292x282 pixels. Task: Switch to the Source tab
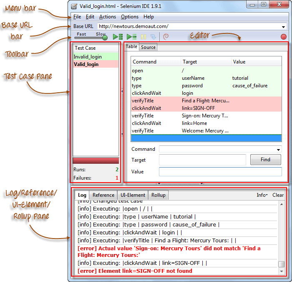(x=148, y=47)
